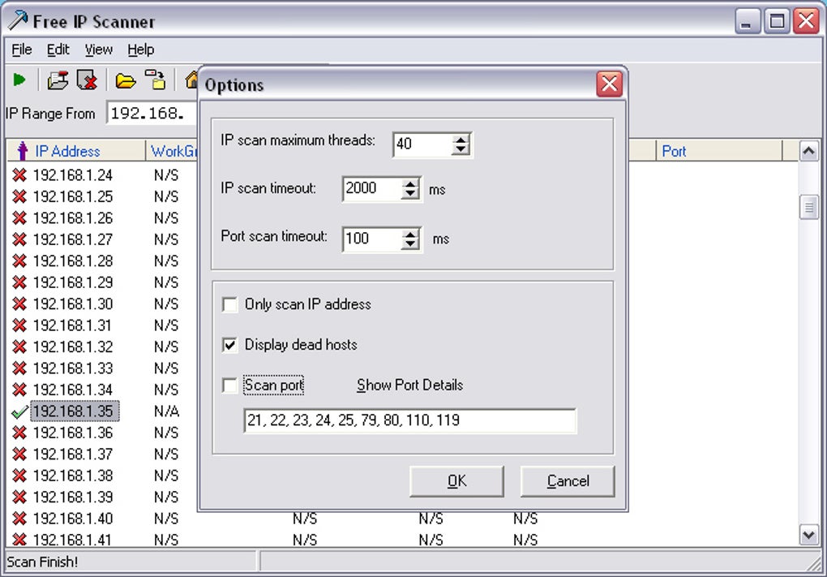Click the red X icon beside 192.168.1.31
This screenshot has height=577, width=827.
coord(19,325)
